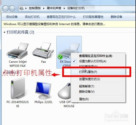
Task: Click the forward navigation arrow button
Action: tap(12, 9)
